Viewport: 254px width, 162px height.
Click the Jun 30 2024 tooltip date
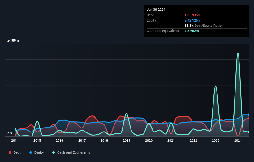(x=156, y=10)
